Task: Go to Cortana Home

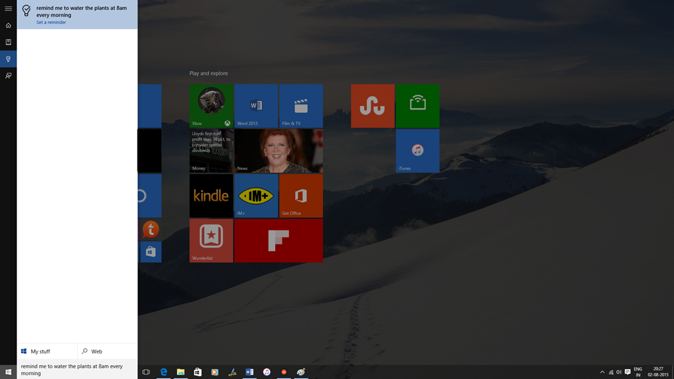Action: click(8, 26)
